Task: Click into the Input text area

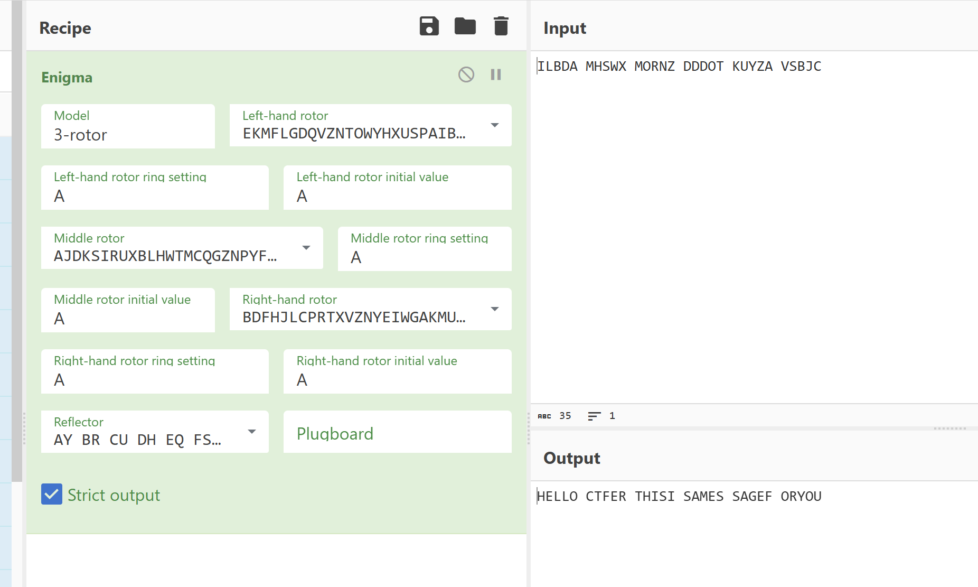Action: tap(754, 227)
